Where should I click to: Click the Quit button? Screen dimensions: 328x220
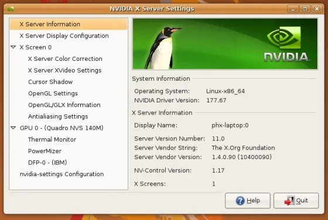(296, 201)
